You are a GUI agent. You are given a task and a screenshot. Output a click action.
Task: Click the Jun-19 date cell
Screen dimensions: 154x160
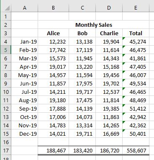tap(25, 83)
